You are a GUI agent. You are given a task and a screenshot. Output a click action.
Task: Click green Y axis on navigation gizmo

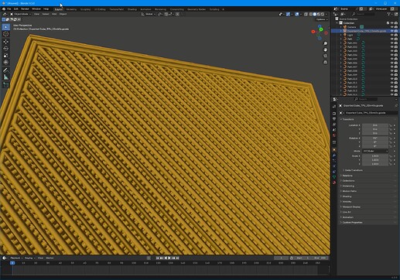[321, 29]
